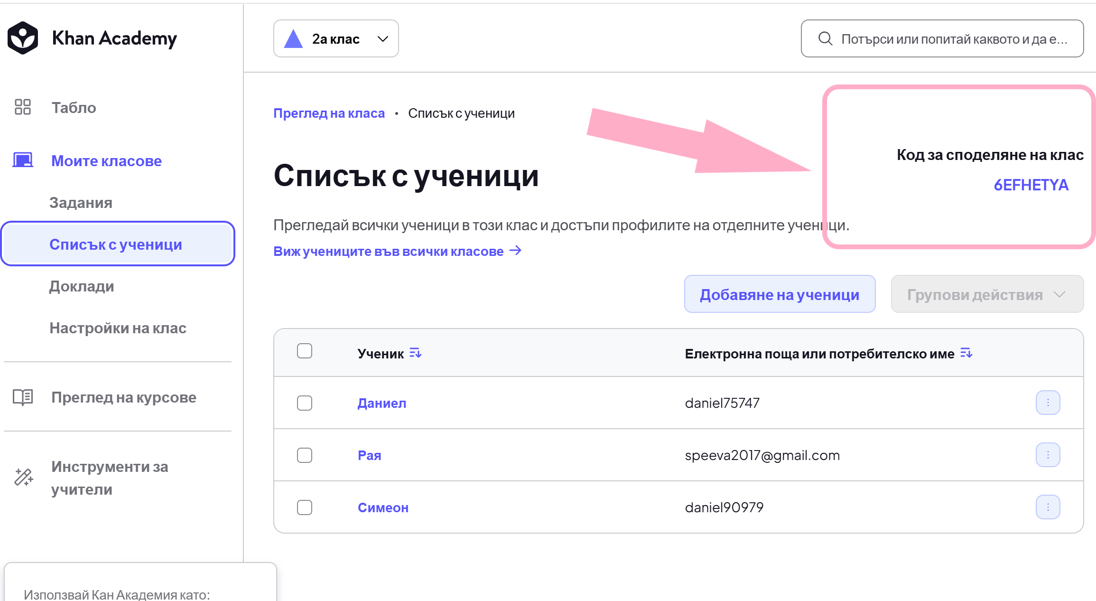Click the Моите класове classroom icon
This screenshot has height=601, width=1096.
pyautogui.click(x=23, y=160)
